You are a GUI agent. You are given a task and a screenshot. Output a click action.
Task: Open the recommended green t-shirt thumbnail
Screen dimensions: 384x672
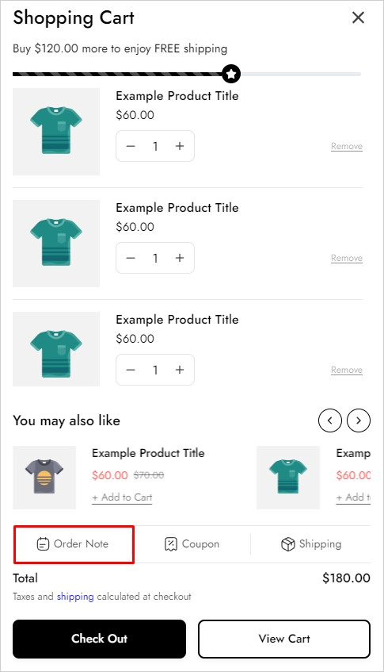[288, 478]
